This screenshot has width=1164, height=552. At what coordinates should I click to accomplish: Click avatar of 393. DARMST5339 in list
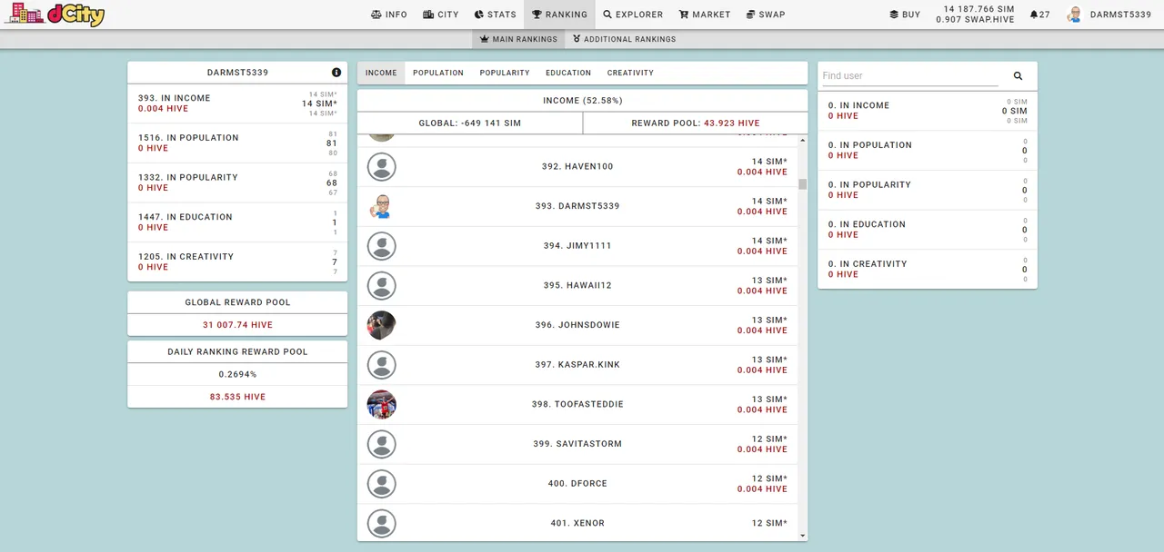click(382, 206)
